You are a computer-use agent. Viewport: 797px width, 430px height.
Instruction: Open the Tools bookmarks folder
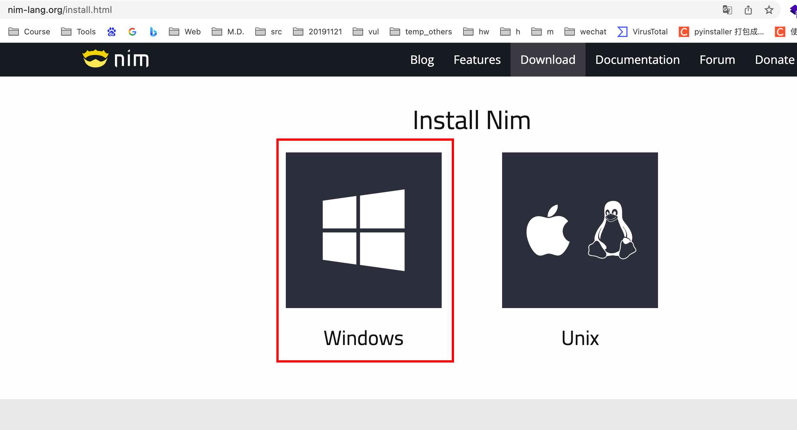pyautogui.click(x=78, y=31)
